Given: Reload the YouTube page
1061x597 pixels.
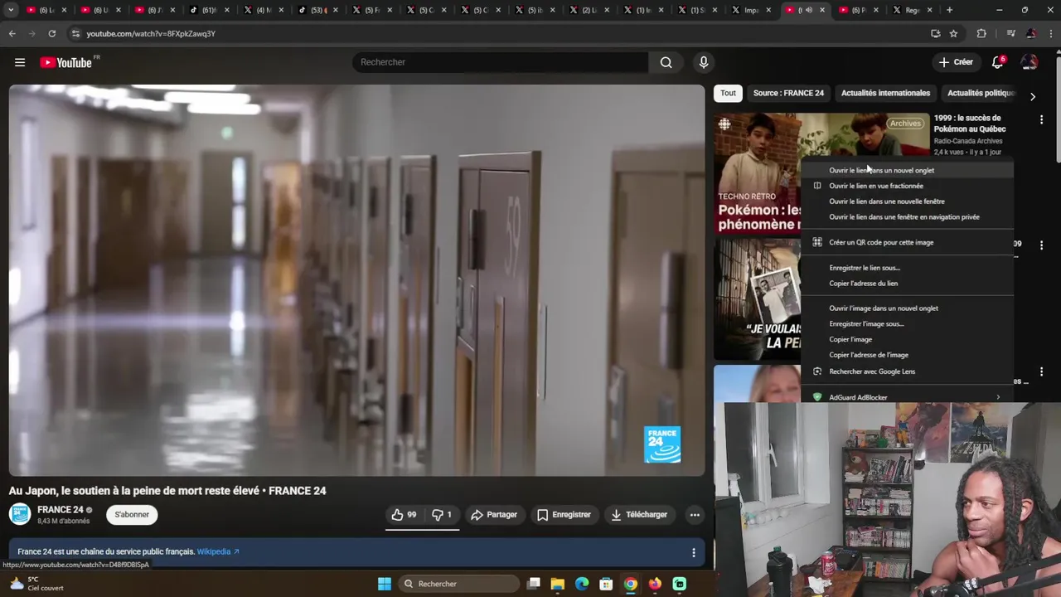Looking at the screenshot, I should [x=51, y=33].
